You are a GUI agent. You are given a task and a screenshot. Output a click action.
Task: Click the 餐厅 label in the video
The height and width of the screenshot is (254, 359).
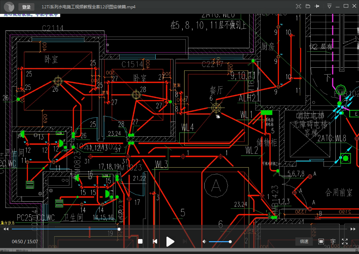point(216,90)
